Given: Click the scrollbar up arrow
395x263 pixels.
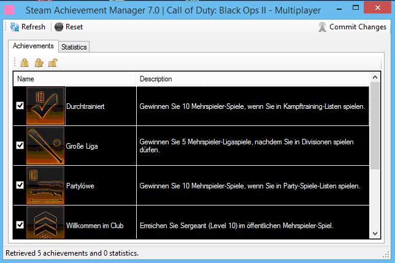Looking at the screenshot, I should (x=375, y=77).
